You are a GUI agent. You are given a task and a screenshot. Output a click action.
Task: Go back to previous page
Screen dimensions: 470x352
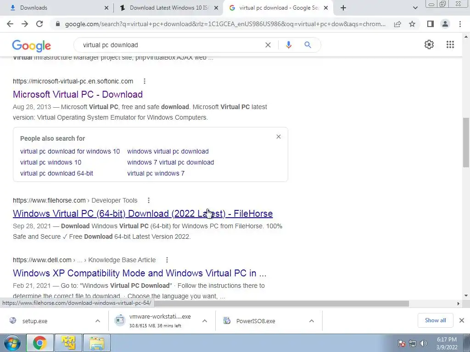click(10, 24)
